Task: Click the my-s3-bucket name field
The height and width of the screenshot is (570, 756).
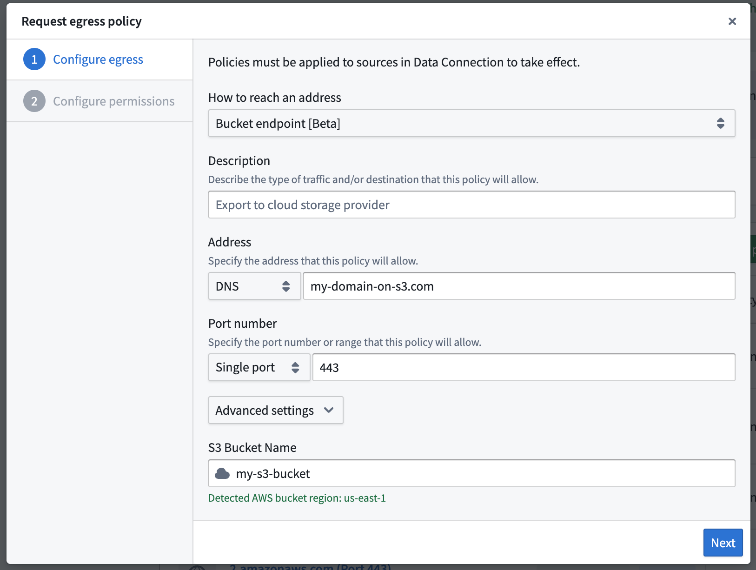Action: [471, 473]
